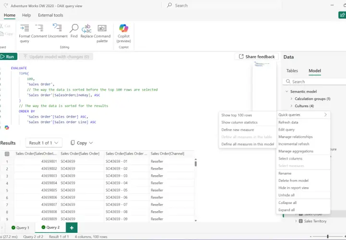Click the refresh icon beside the title
The image size is (346, 240).
6,5
